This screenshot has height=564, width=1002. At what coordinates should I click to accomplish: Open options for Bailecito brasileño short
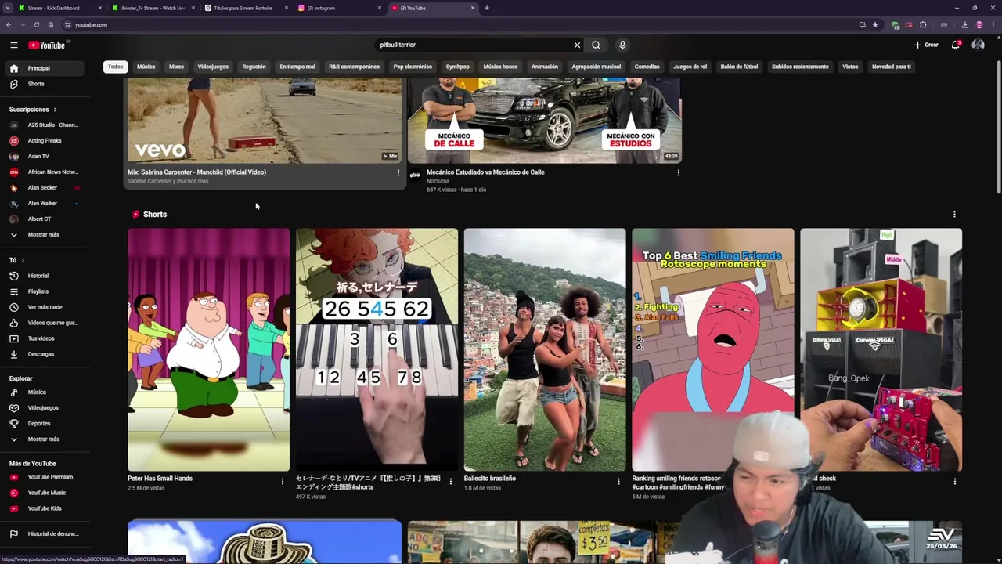pyautogui.click(x=618, y=482)
